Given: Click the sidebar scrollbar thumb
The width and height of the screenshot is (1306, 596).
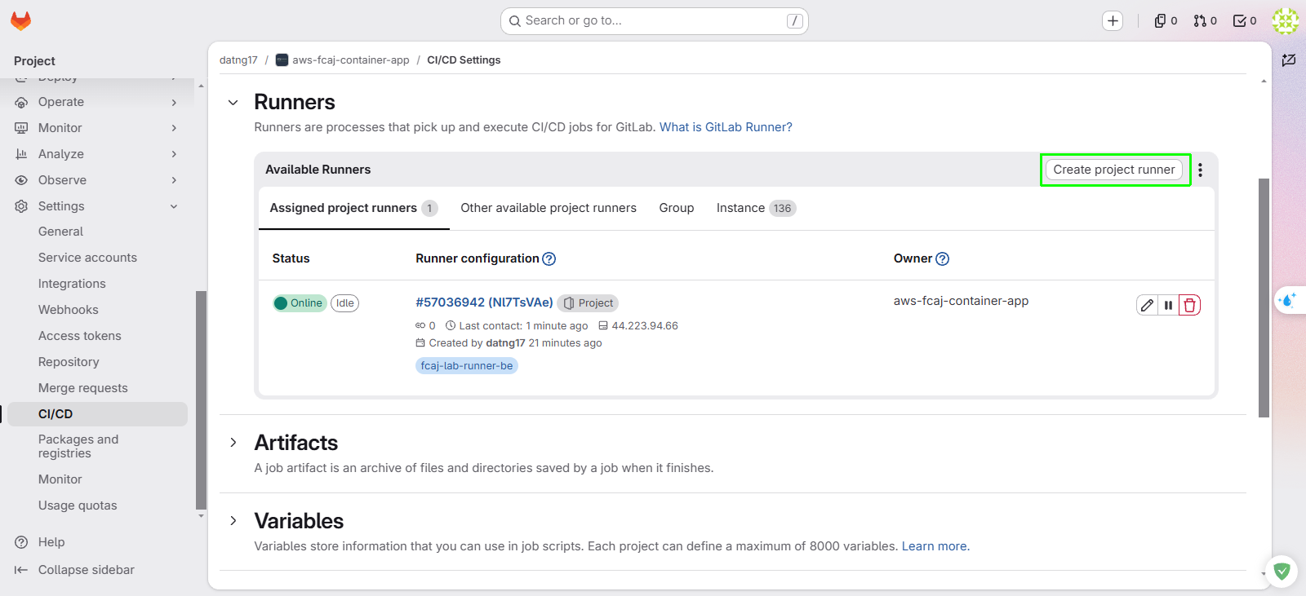Looking at the screenshot, I should coord(201,400).
